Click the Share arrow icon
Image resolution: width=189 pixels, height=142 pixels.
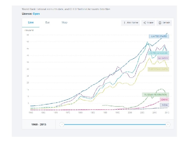coord(145,23)
